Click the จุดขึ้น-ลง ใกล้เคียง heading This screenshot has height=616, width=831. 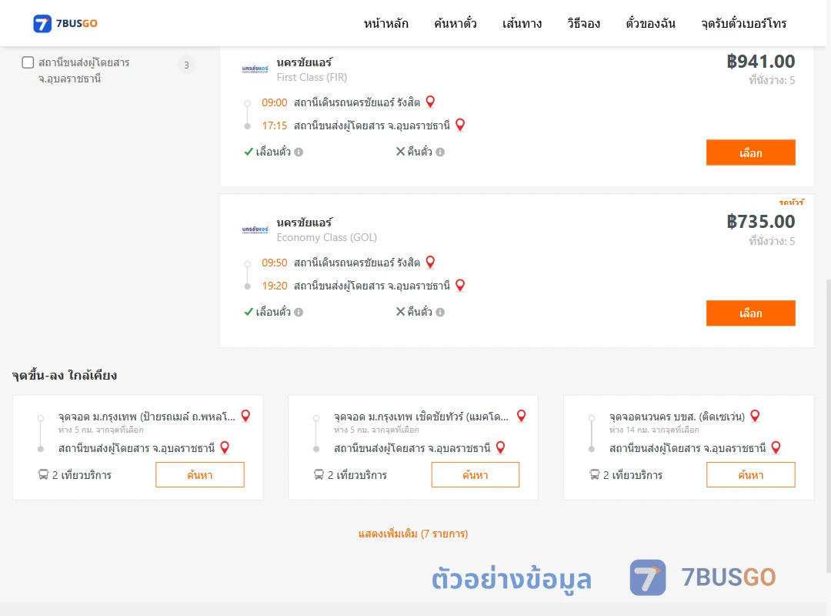coord(65,376)
